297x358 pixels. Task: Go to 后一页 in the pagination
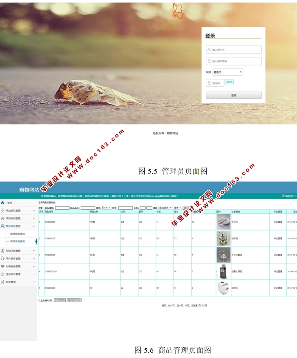(x=180, y=305)
